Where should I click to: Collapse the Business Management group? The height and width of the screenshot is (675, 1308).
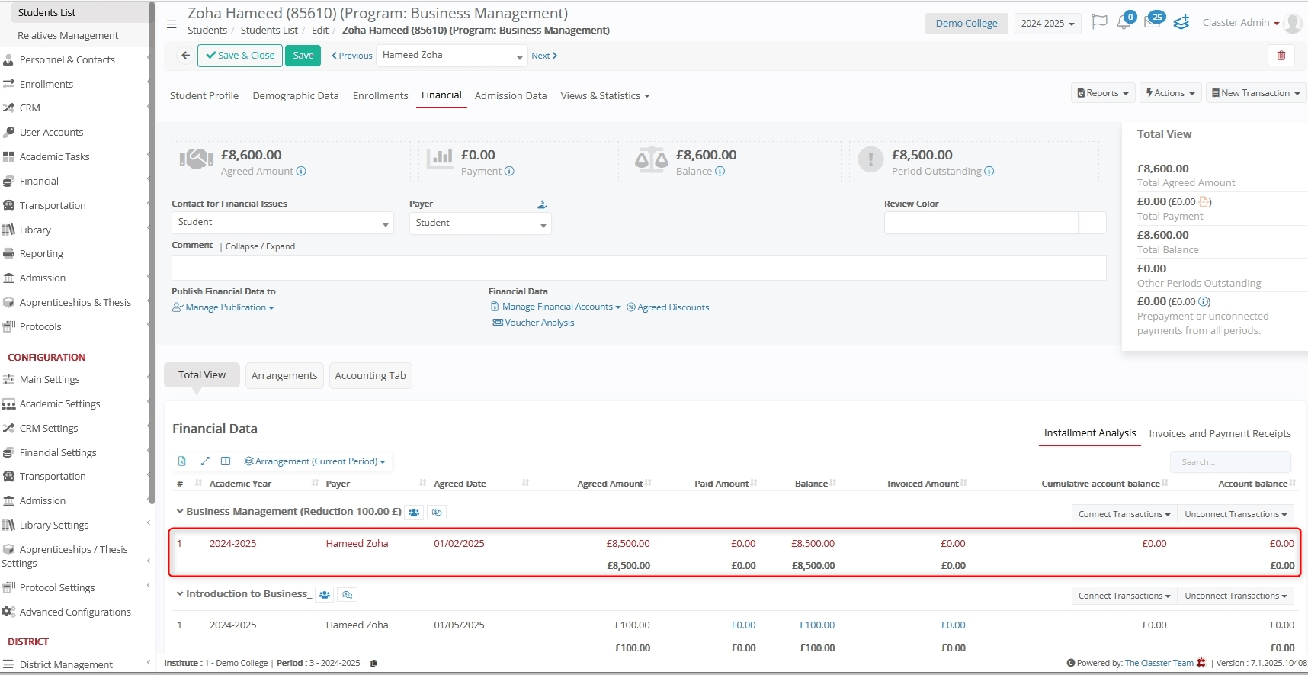tap(180, 512)
